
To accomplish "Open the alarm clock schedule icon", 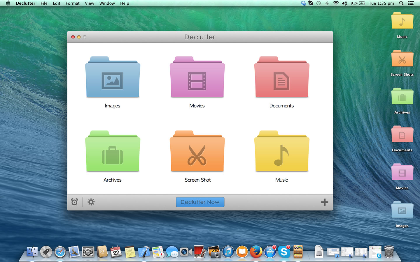I will pos(75,202).
